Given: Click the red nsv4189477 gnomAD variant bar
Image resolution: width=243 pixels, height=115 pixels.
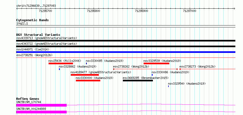Looking at the screenshot, I should point(85,75).
